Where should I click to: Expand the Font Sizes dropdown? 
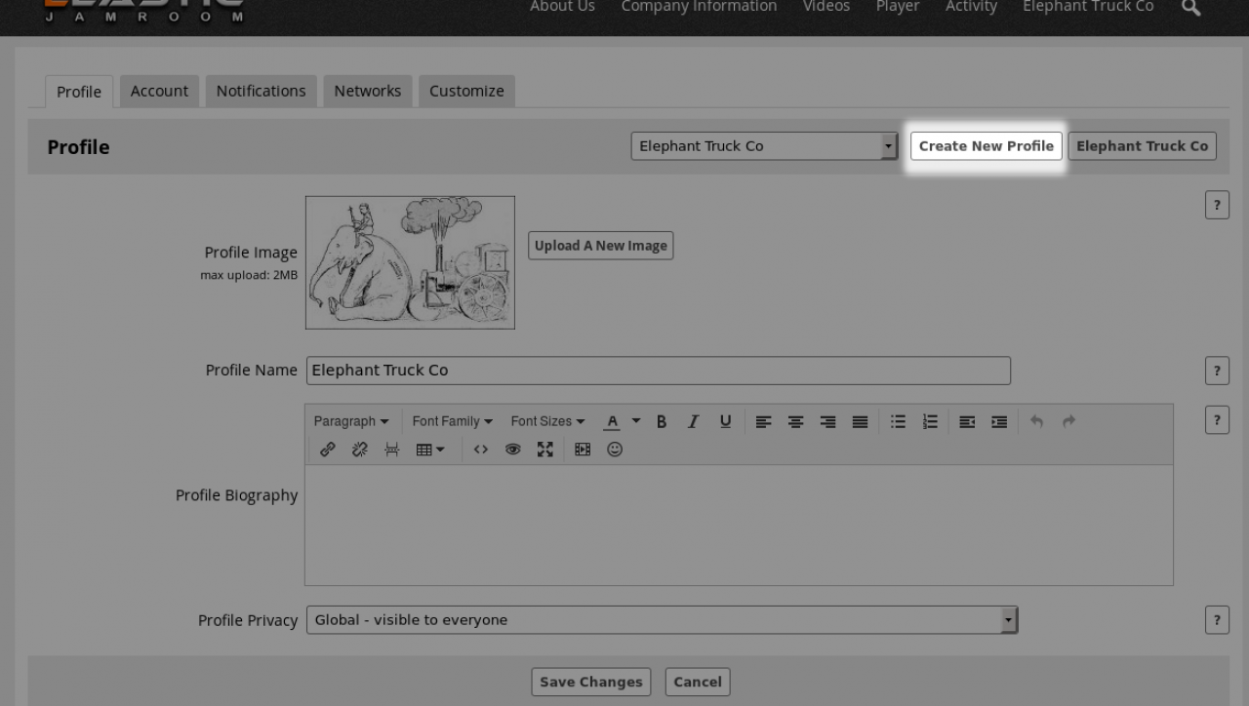click(x=547, y=421)
